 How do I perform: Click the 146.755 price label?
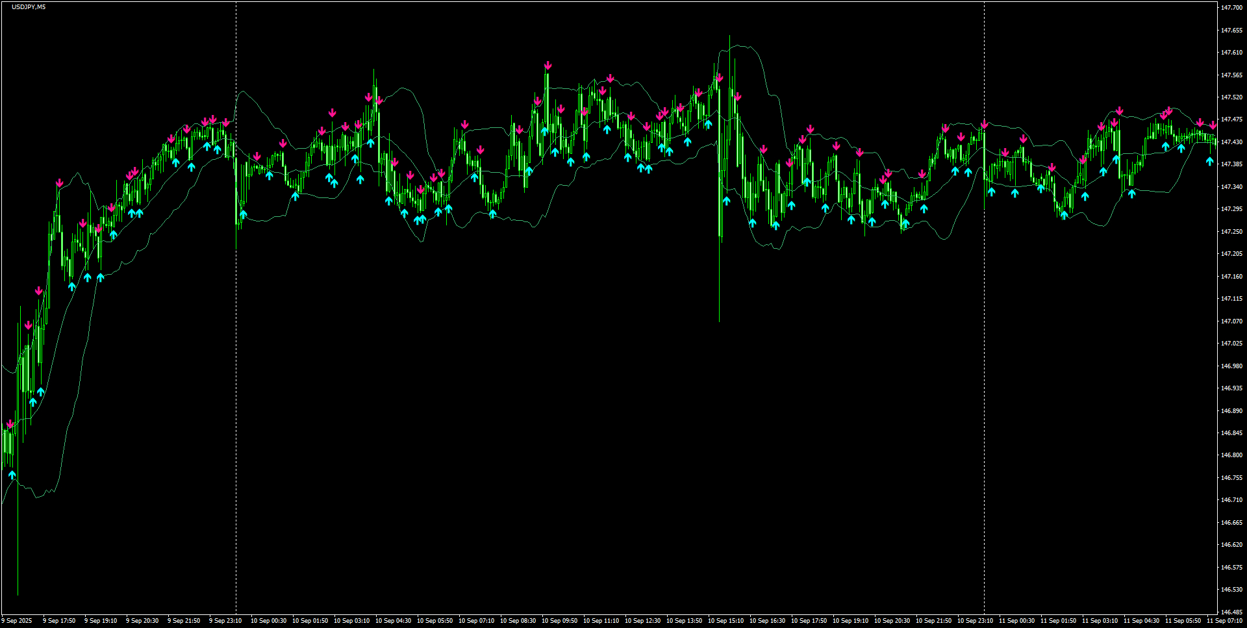tap(1231, 478)
